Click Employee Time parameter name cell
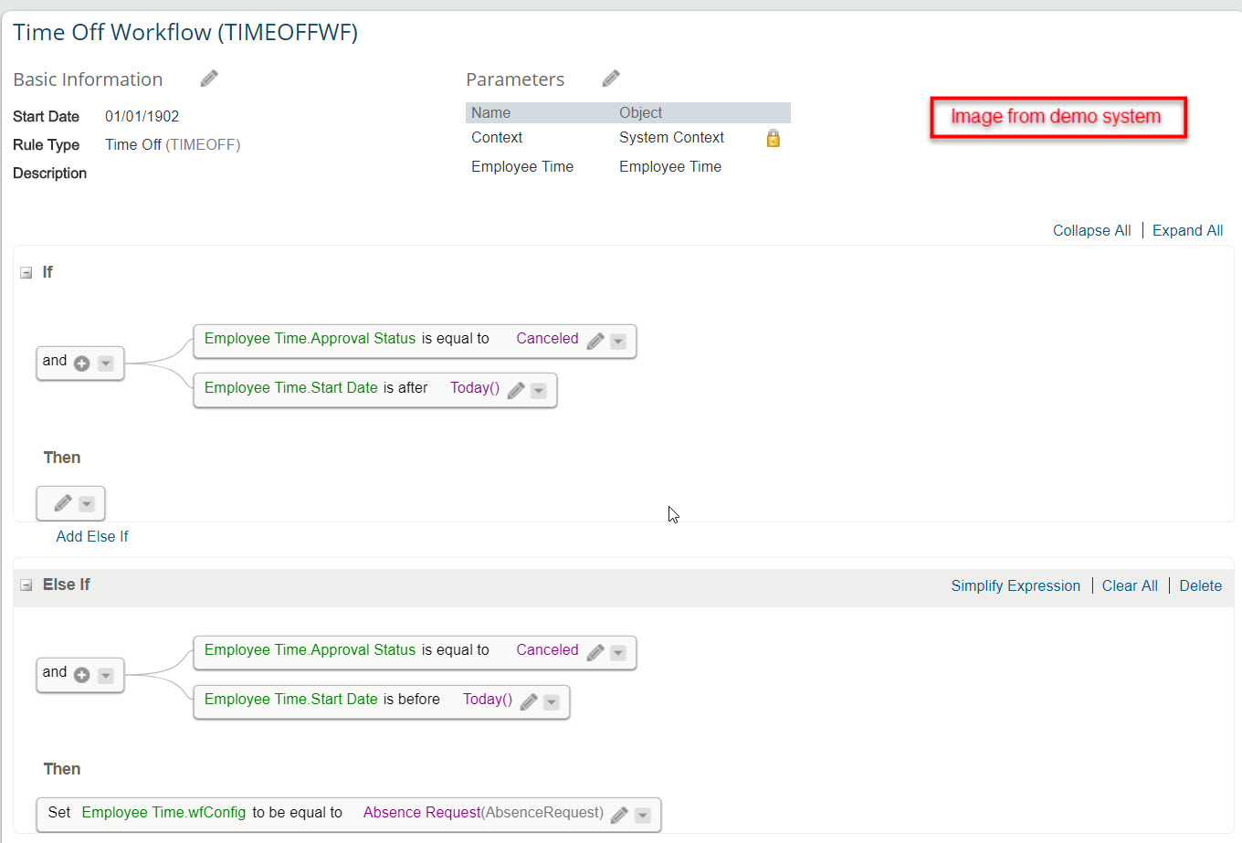 (522, 166)
